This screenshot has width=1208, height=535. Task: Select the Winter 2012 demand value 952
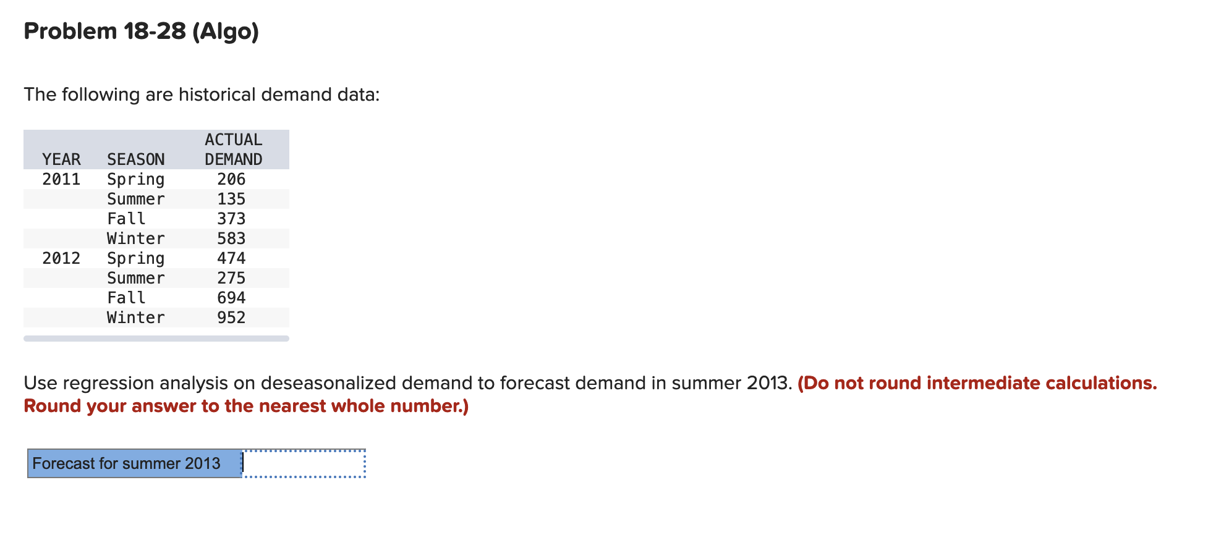[232, 317]
